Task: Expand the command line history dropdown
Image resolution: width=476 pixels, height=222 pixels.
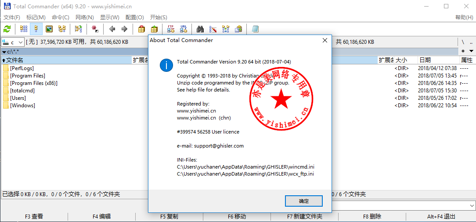Action: (x=472, y=206)
